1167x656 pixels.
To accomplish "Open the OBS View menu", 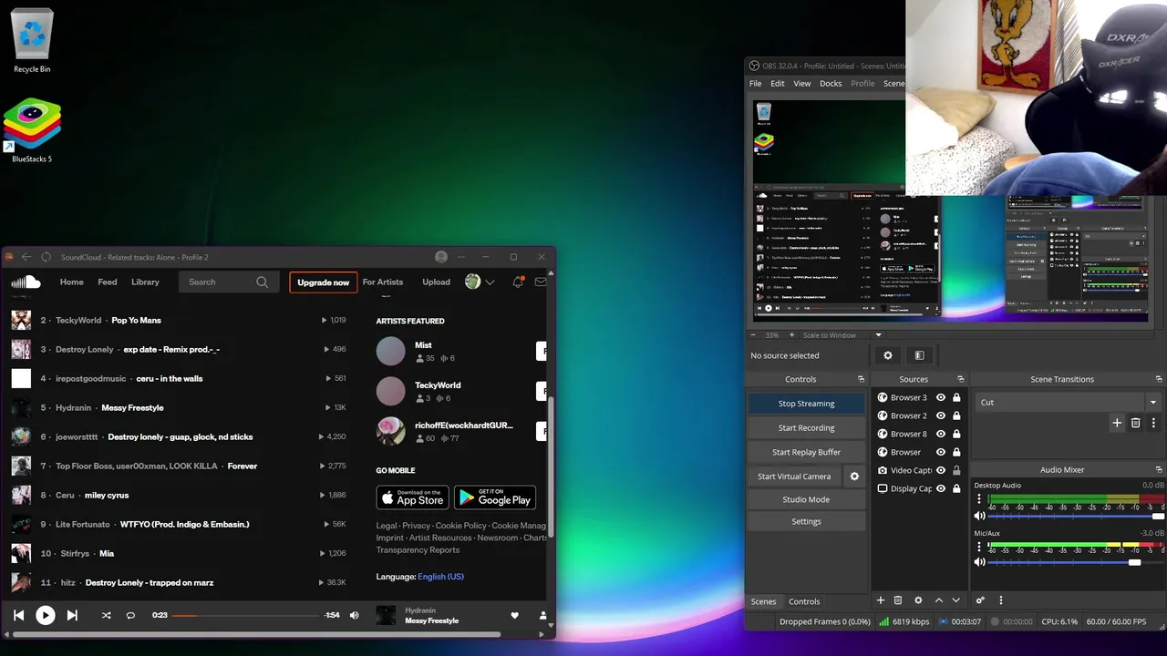I will tap(802, 83).
